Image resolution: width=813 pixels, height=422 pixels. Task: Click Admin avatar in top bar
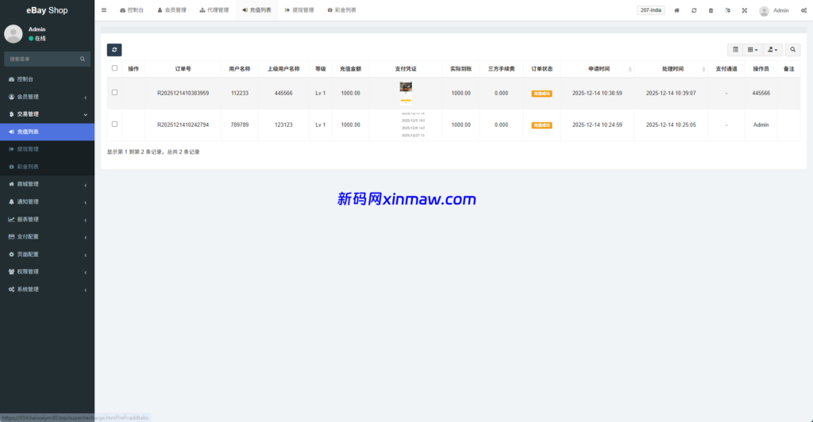click(x=764, y=11)
